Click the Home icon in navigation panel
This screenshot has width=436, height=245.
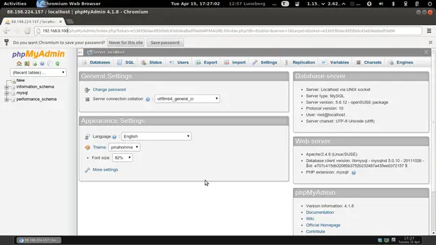click(x=19, y=63)
